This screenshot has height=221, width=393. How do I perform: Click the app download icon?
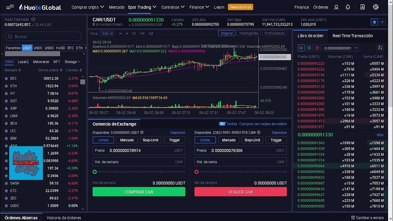coord(362,7)
